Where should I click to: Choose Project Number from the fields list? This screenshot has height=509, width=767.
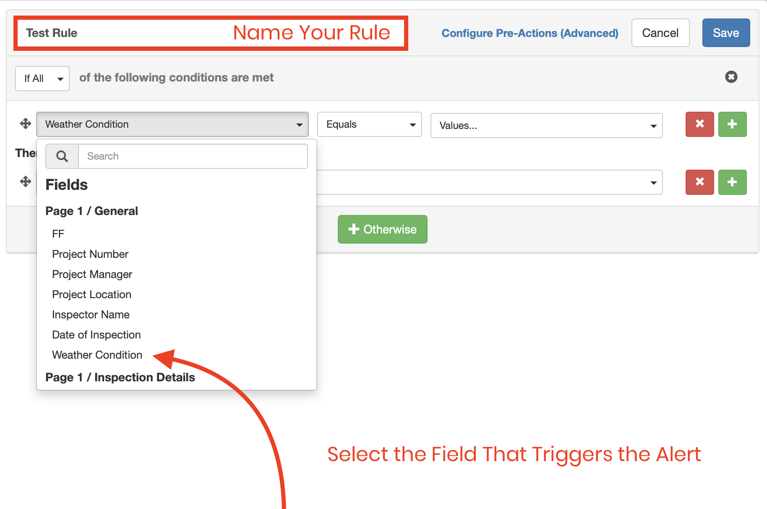pos(90,254)
